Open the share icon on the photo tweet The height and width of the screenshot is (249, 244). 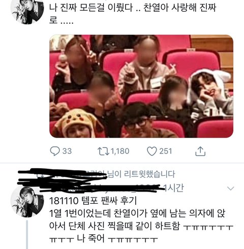click(x=200, y=151)
